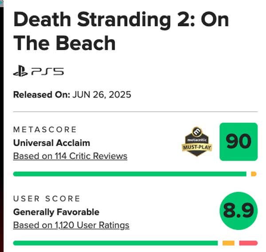Click the METASCORE section label
This screenshot has width=266, height=252.
tap(45, 130)
